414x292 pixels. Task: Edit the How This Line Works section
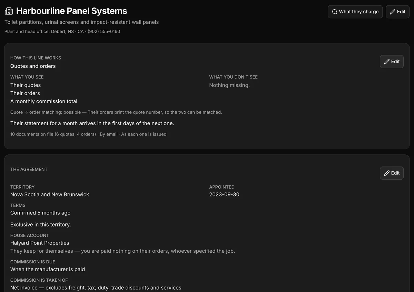click(392, 62)
